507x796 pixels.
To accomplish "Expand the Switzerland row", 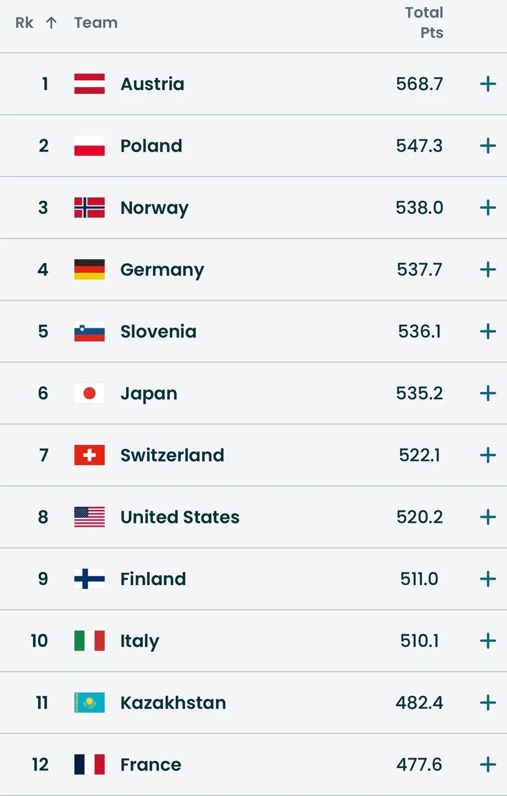I will coord(488,455).
